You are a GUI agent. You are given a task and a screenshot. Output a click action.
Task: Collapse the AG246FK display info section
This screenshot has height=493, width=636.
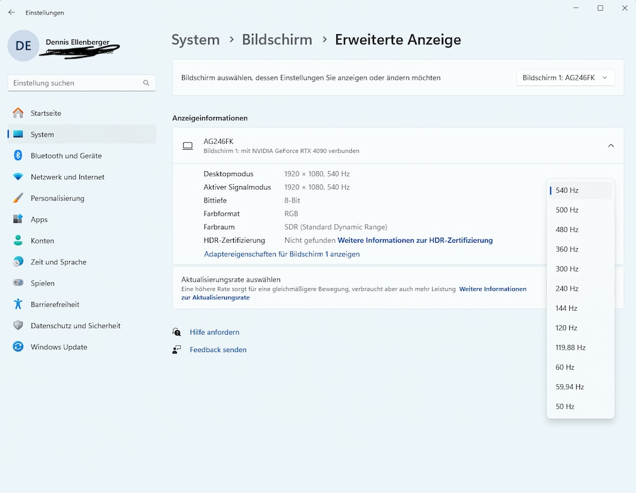[x=610, y=145]
